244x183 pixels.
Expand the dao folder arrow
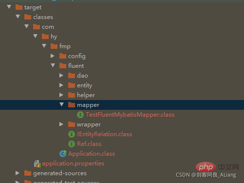[x=61, y=76]
